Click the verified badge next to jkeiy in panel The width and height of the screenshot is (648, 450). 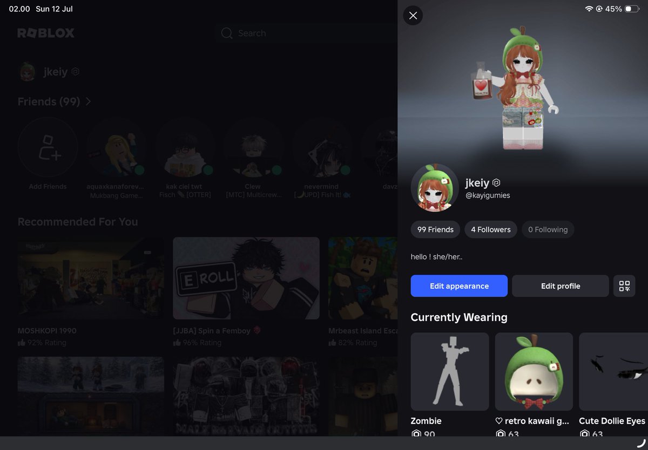pyautogui.click(x=496, y=183)
